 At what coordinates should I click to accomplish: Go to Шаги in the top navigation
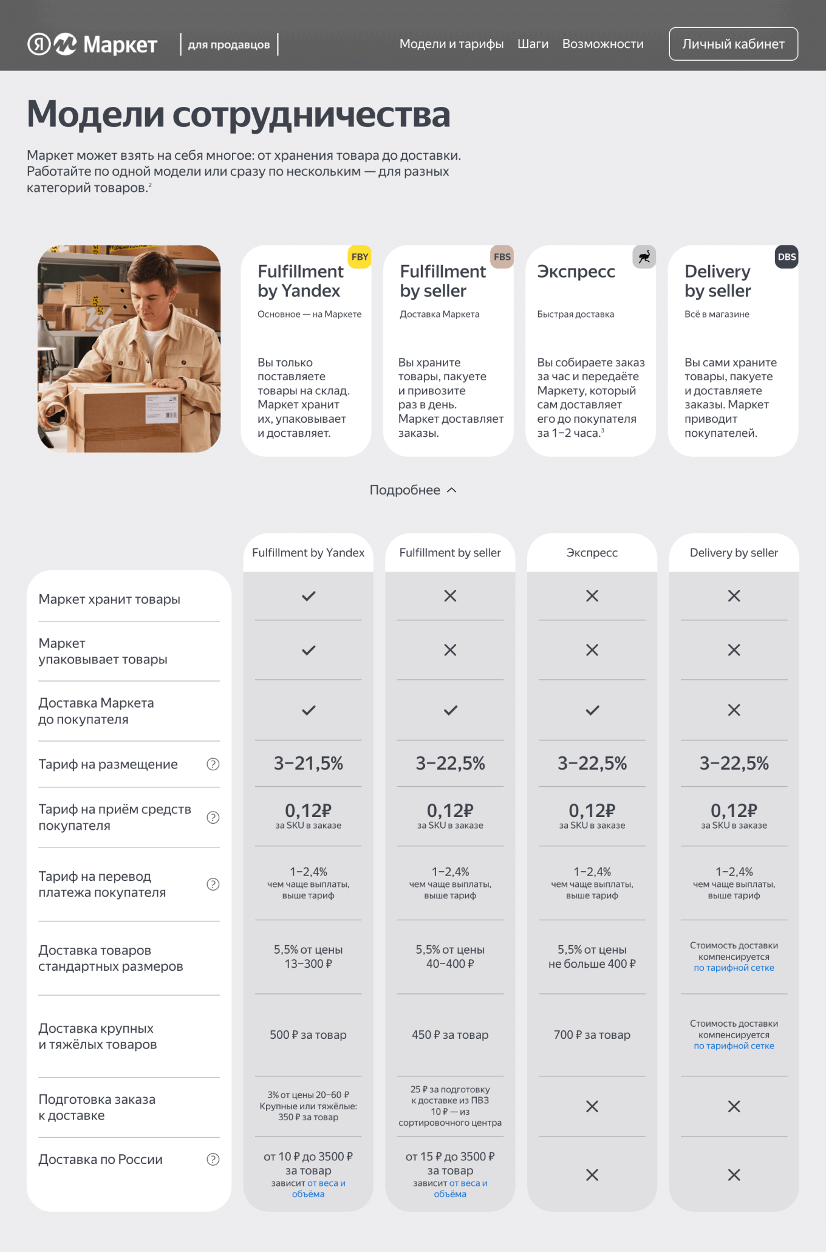pos(533,44)
